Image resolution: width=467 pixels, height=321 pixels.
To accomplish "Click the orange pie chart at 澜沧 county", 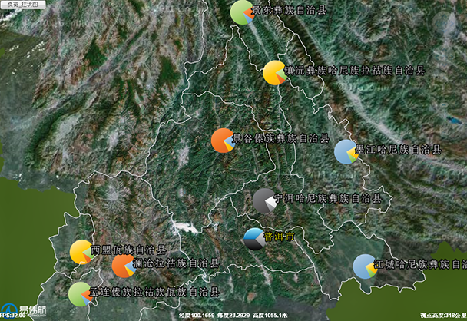I will 123,266.
